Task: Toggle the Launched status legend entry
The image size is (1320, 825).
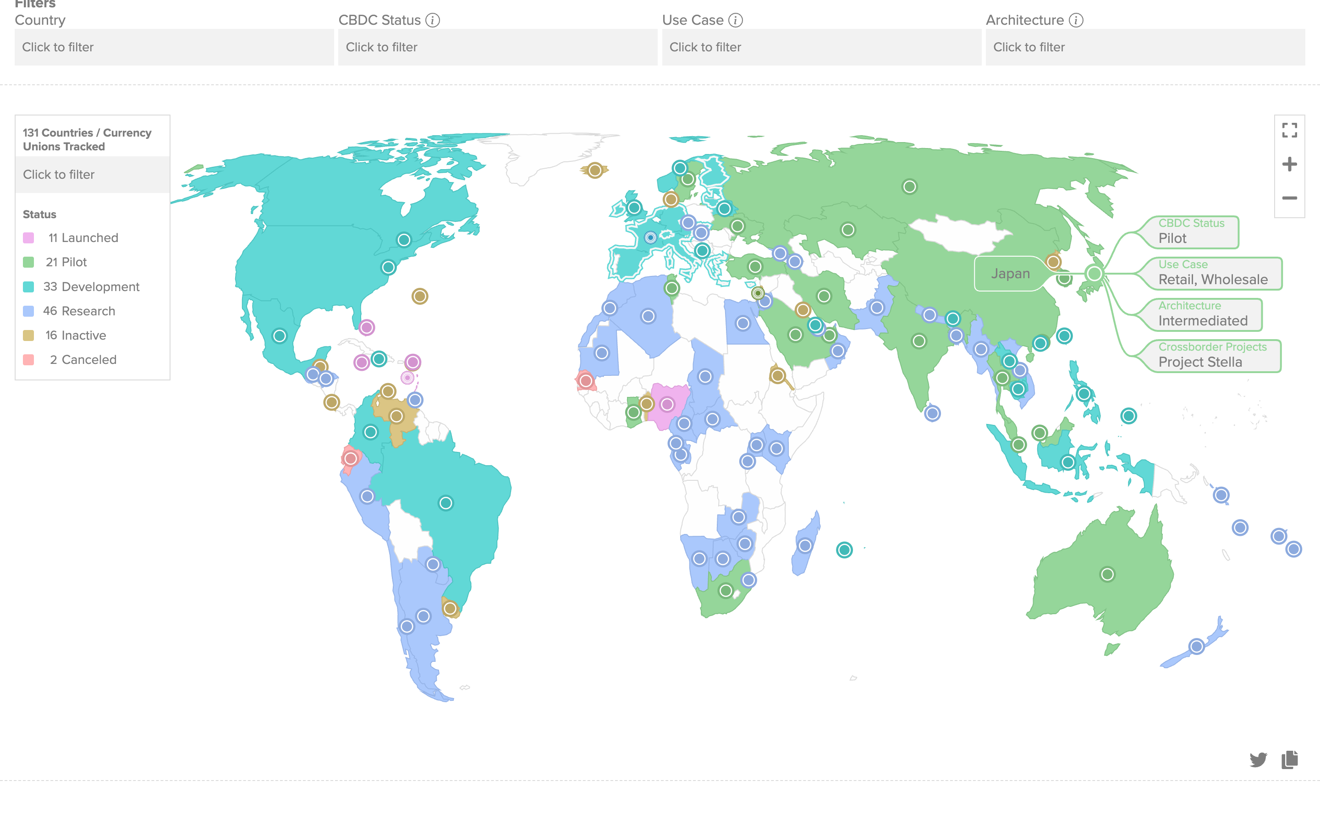Action: point(82,238)
